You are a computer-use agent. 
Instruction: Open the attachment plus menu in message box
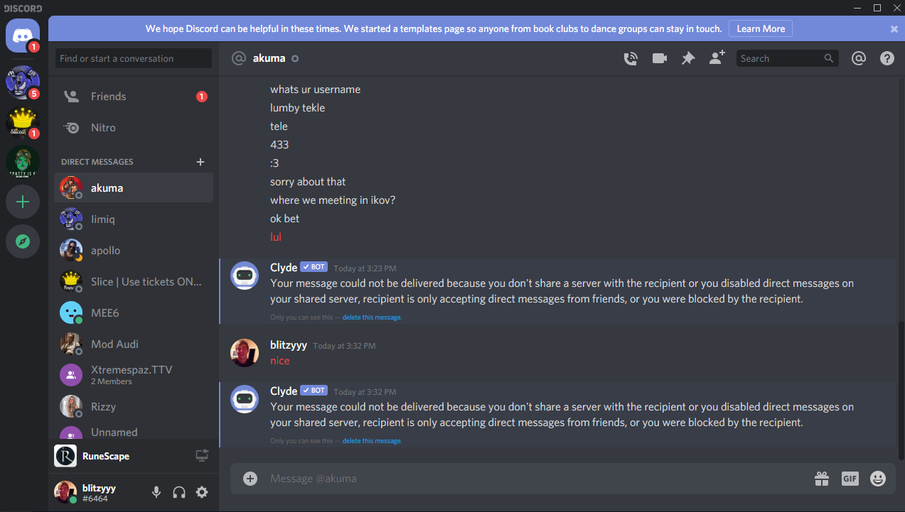point(250,479)
